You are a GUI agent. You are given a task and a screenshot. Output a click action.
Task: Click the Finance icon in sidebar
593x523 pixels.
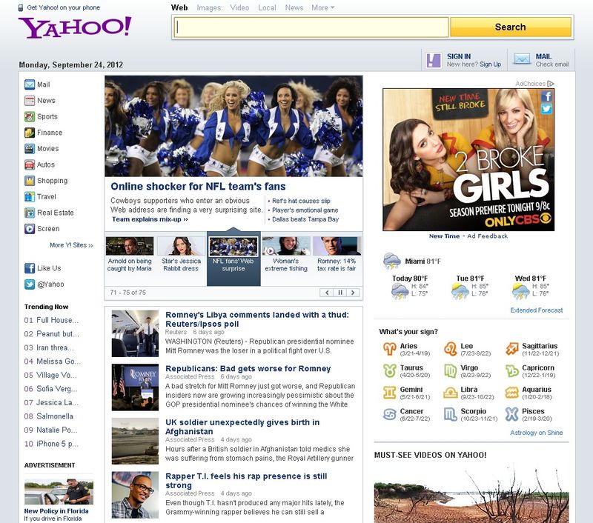30,133
